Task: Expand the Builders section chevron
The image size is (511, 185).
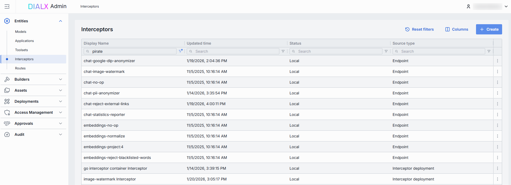Action: tap(61, 79)
